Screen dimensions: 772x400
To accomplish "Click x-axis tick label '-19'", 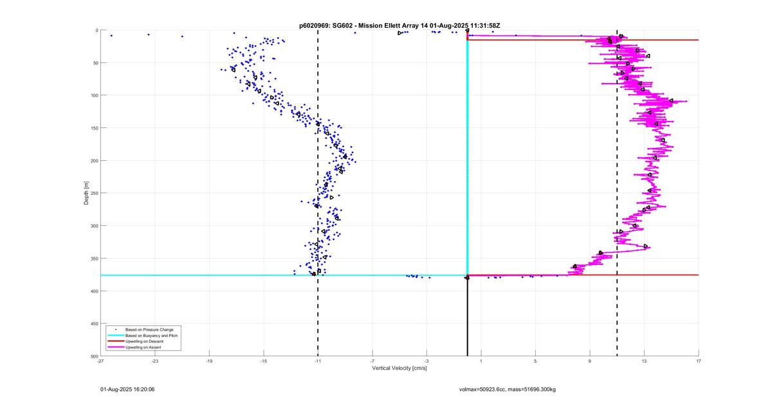I will pyautogui.click(x=209, y=361).
